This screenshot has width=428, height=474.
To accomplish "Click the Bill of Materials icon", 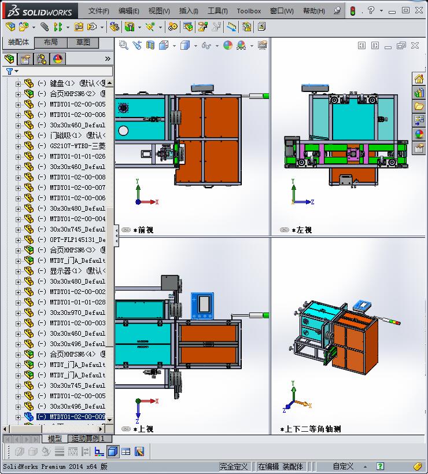I will 187,27.
